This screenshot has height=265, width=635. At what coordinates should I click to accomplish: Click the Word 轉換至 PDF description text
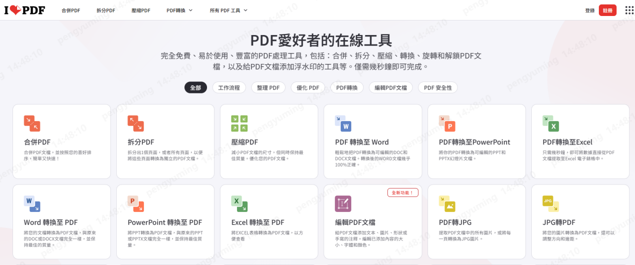click(x=60, y=238)
